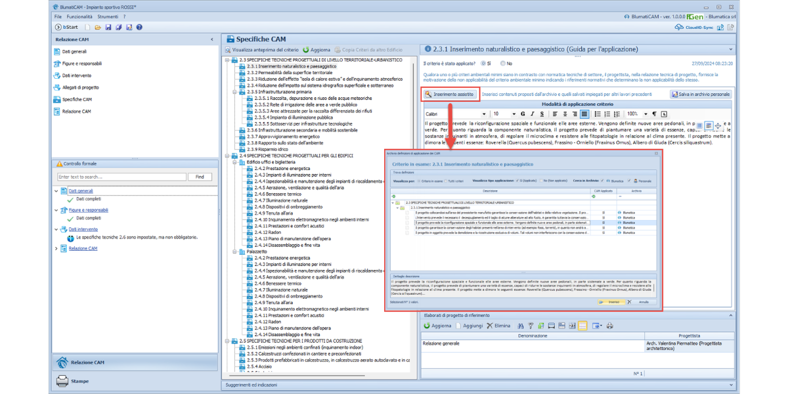Open Figure e responsabili in the sidebar

coord(82,64)
